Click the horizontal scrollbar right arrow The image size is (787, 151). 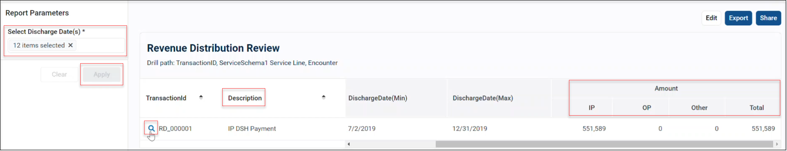777,144
